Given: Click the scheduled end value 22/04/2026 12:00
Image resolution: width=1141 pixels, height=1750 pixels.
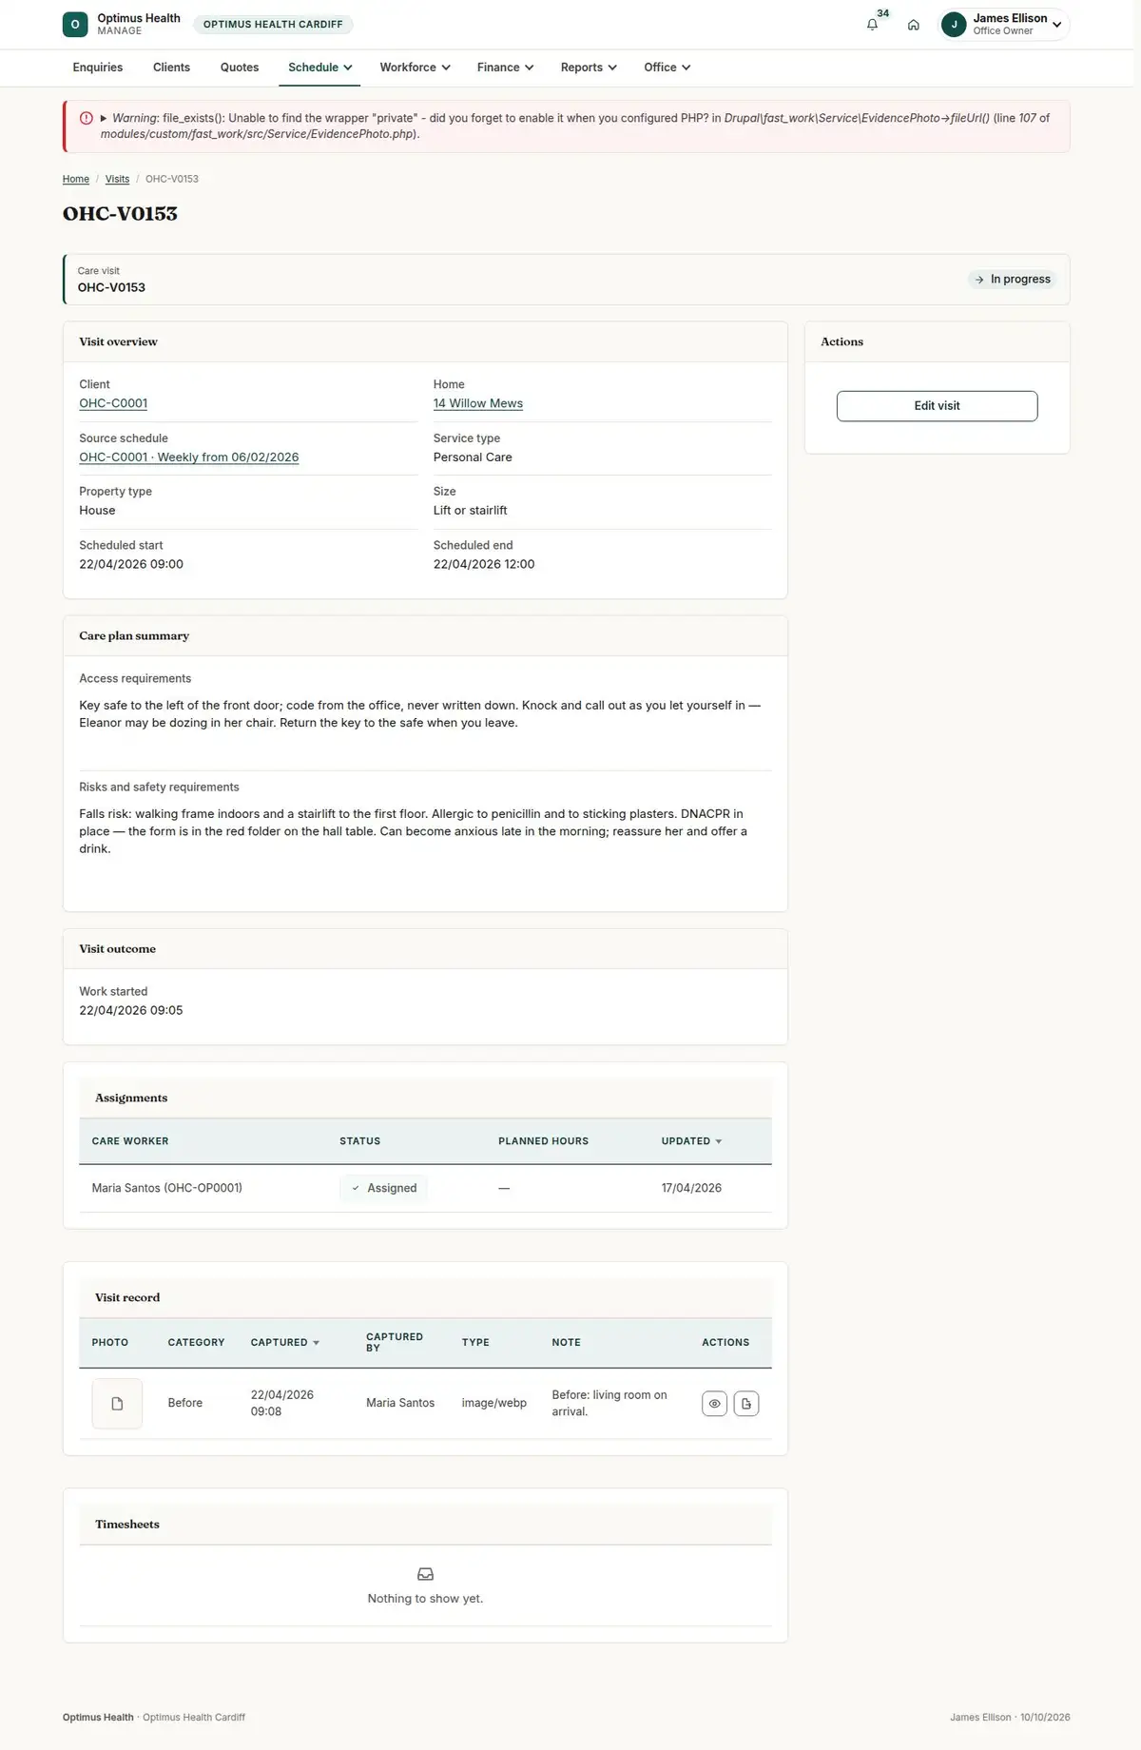Looking at the screenshot, I should click(x=484, y=564).
